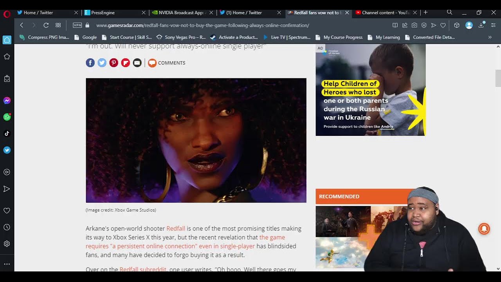Click the scrollbar down arrow
501x282 pixels.
(x=498, y=269)
